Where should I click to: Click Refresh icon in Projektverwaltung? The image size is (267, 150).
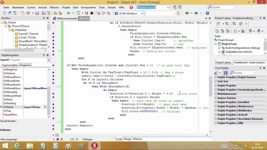217,31
